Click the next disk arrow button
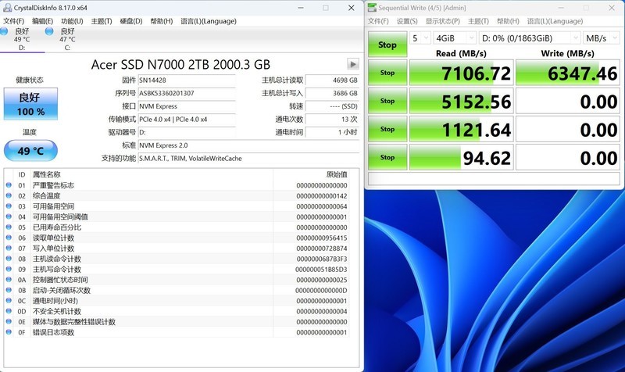The width and height of the screenshot is (625, 372). tap(353, 64)
